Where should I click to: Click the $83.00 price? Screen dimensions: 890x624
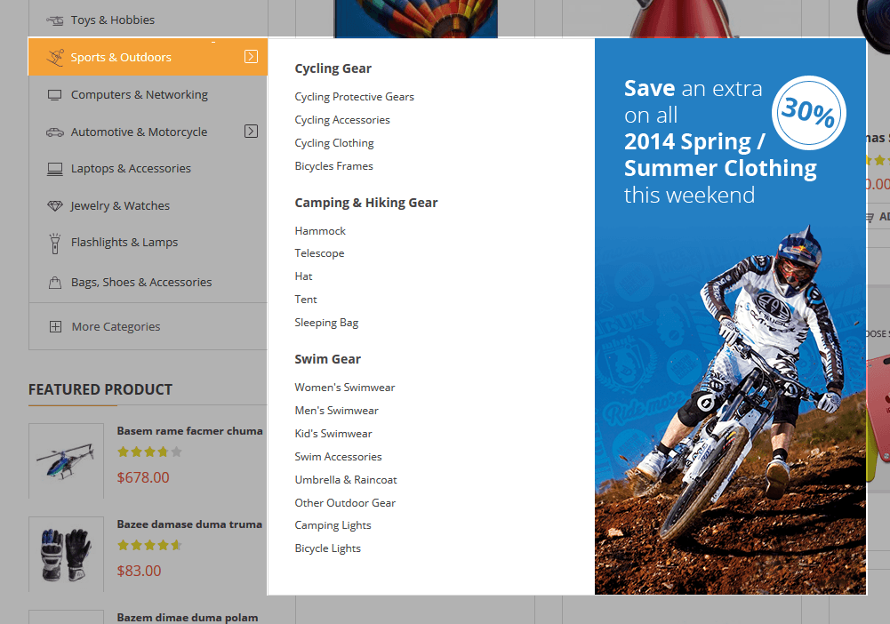[x=139, y=571]
